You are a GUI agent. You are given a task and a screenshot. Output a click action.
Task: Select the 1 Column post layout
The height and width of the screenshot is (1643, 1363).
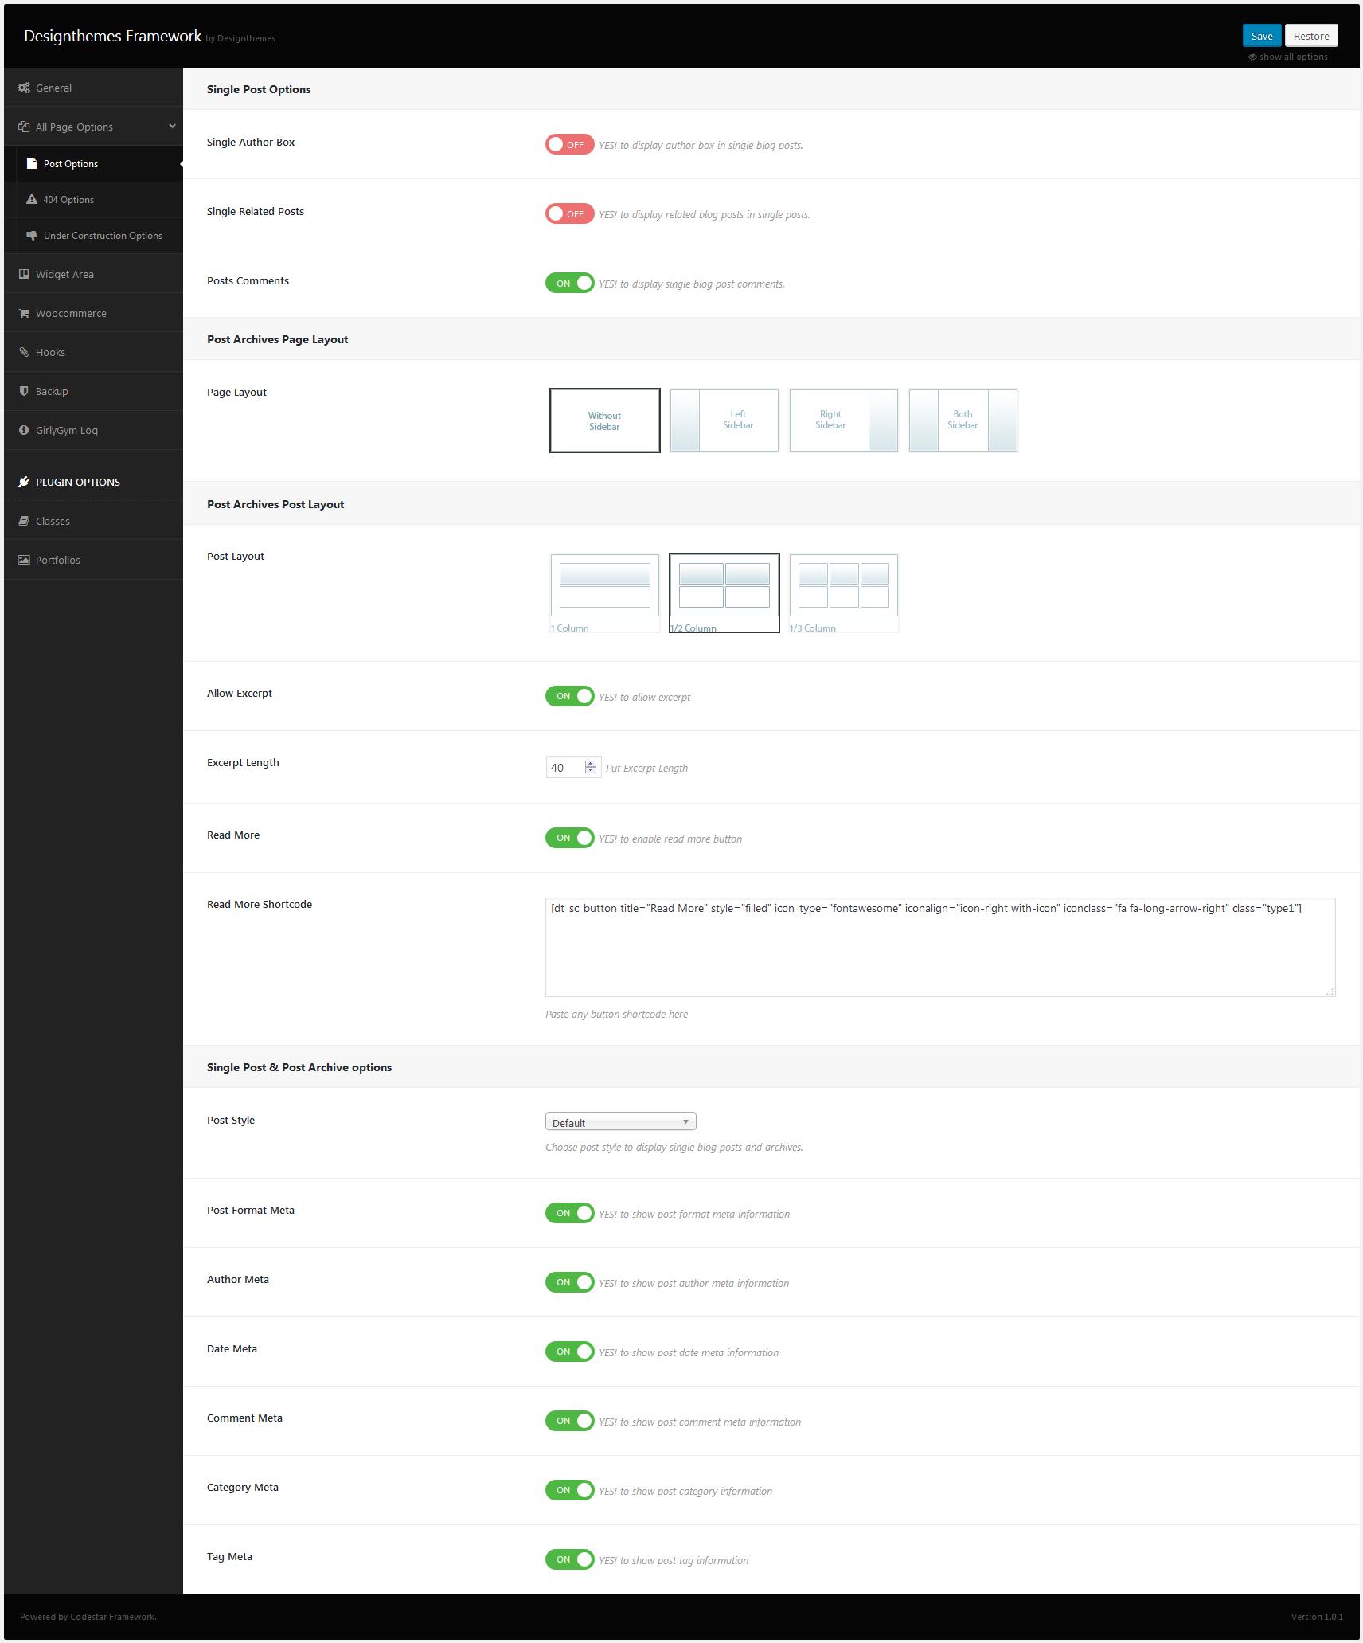(x=605, y=593)
